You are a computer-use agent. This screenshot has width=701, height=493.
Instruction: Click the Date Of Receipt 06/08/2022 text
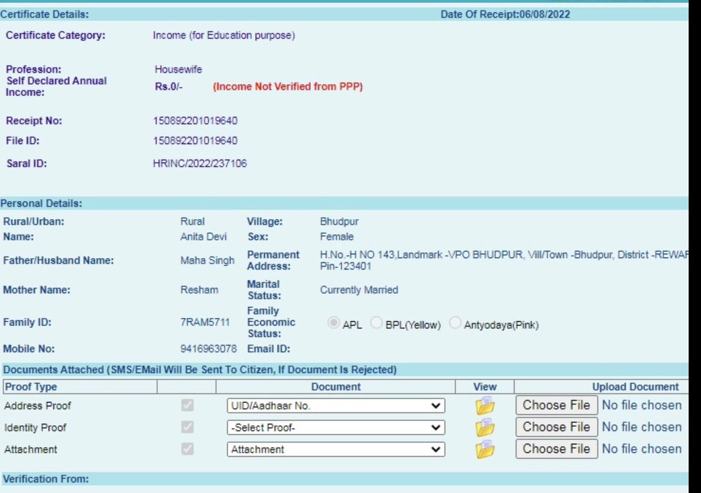pos(505,14)
